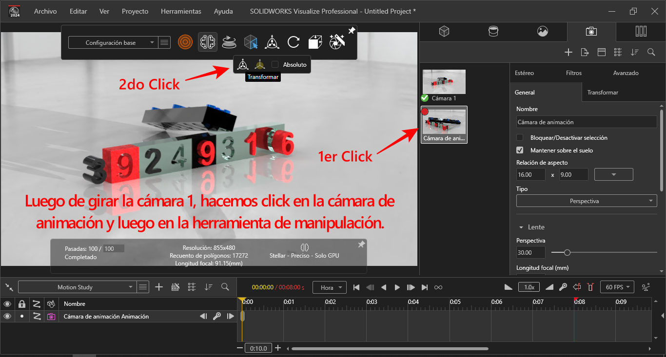Image resolution: width=666 pixels, height=357 pixels.
Task: Open the Models tab cube icon
Action: pyautogui.click(x=444, y=32)
